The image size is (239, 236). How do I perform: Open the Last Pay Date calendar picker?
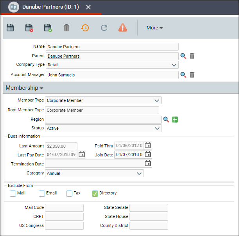point(82,154)
